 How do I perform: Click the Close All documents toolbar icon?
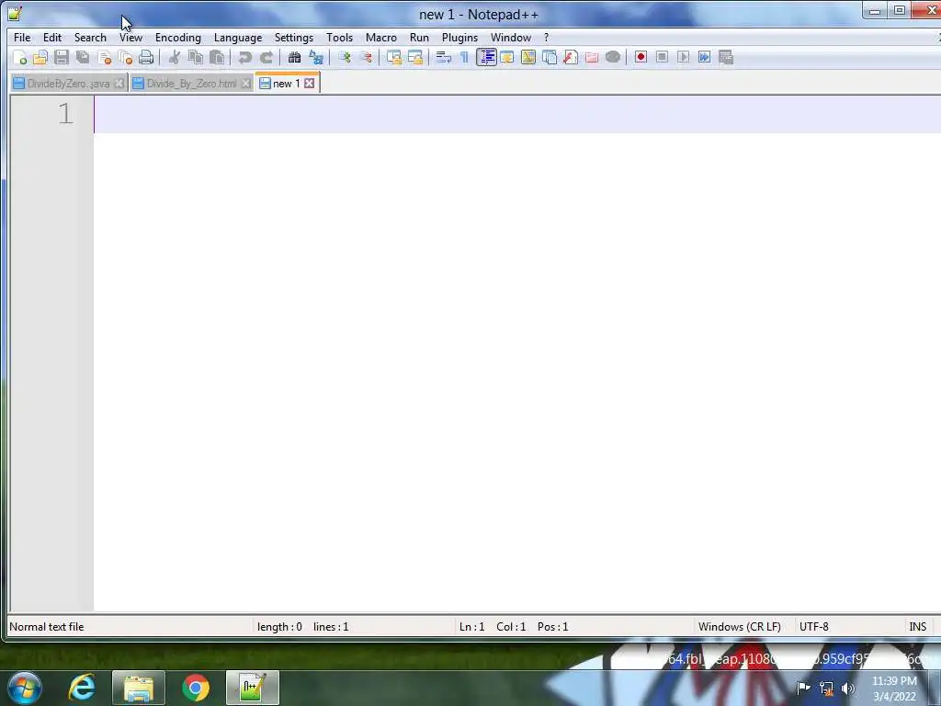pos(125,58)
